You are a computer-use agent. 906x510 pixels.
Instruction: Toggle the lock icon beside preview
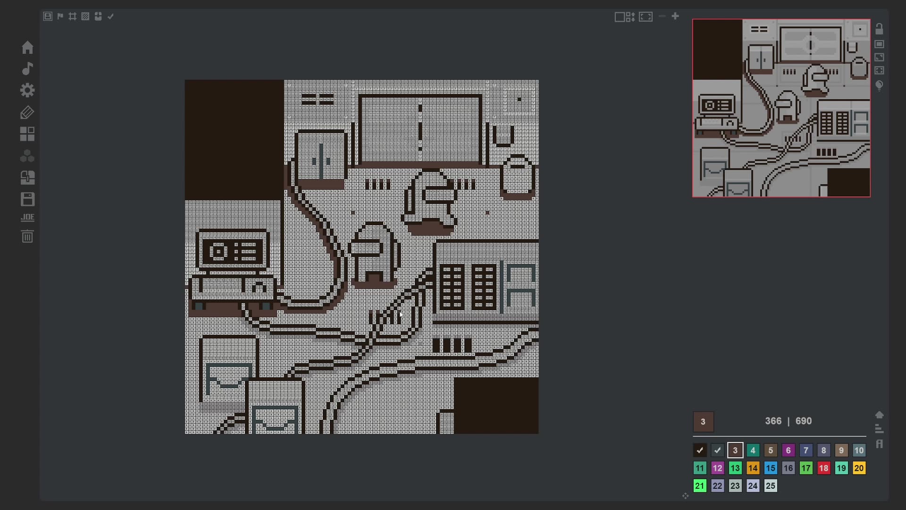[879, 29]
